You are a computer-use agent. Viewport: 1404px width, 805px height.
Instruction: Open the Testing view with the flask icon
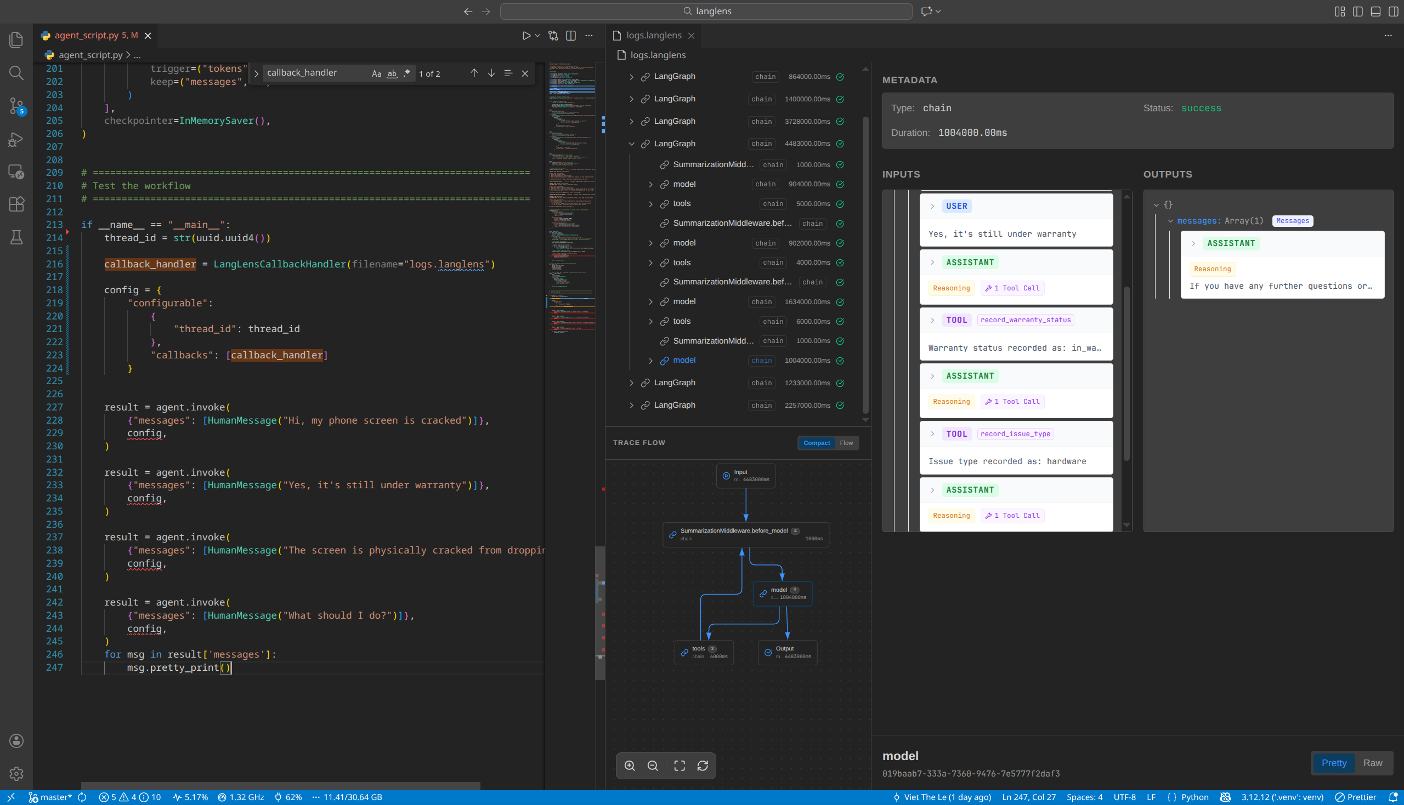16,237
